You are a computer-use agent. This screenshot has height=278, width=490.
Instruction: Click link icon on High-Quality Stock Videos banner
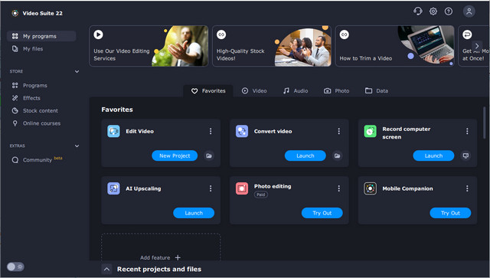[x=221, y=34]
